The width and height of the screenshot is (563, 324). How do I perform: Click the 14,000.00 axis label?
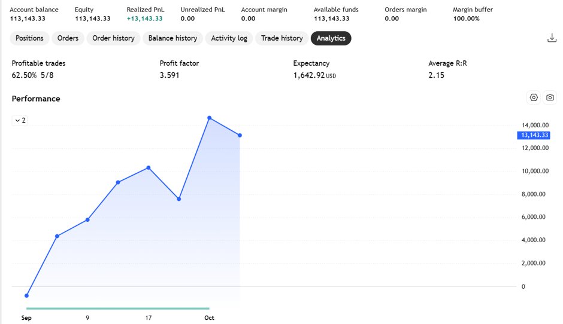[535, 125]
